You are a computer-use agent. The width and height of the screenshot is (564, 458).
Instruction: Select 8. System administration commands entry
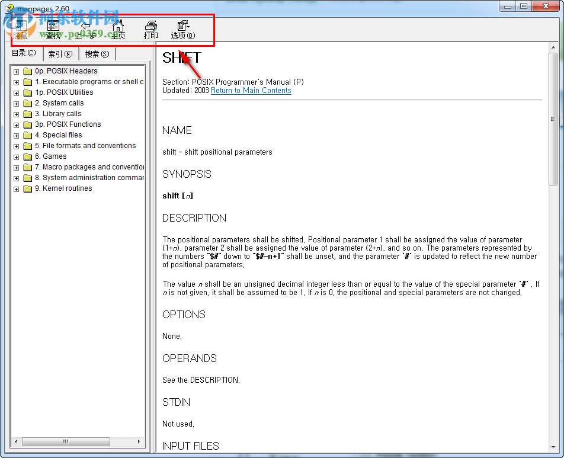89,178
